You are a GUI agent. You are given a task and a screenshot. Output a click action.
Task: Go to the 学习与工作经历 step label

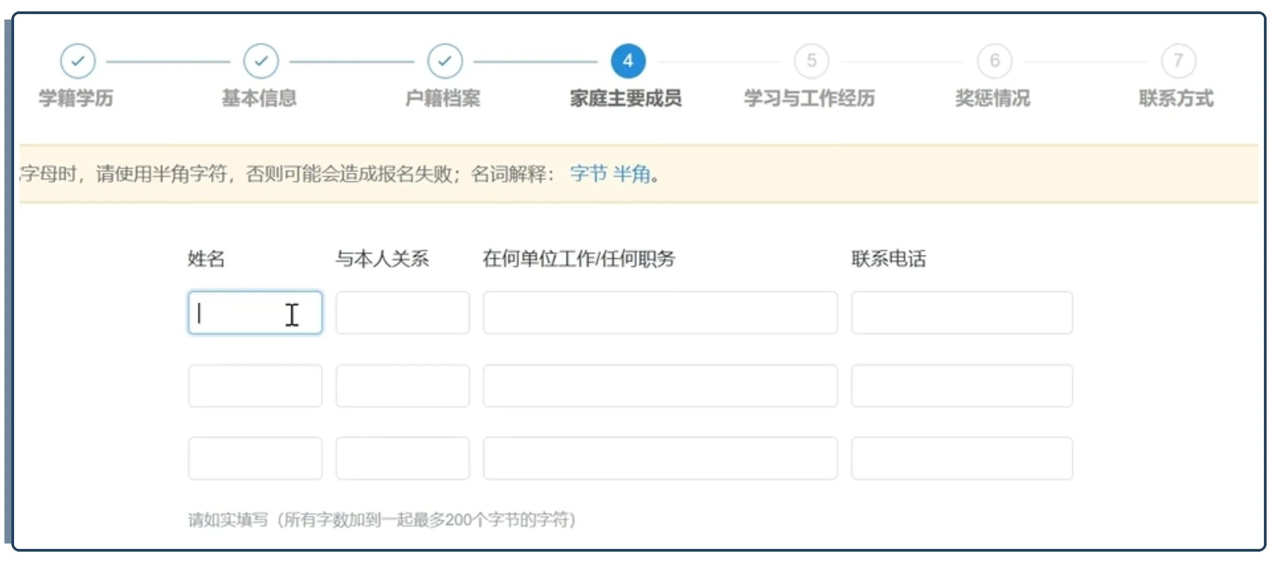pos(809,99)
